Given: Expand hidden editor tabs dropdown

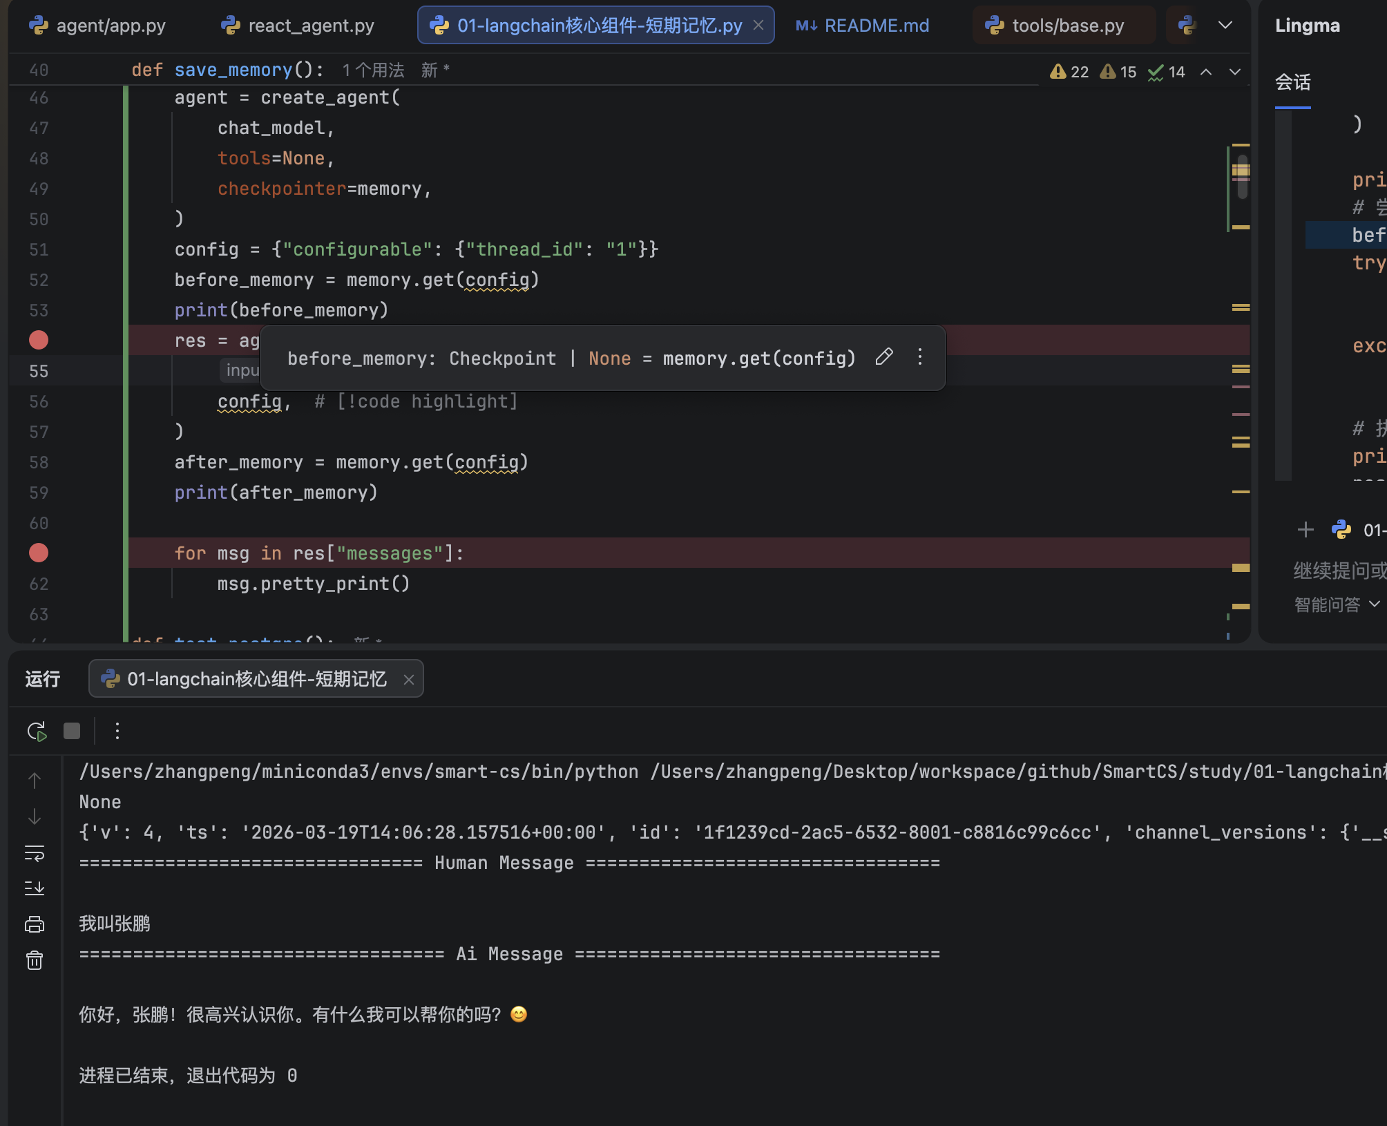Looking at the screenshot, I should coord(1225,26).
